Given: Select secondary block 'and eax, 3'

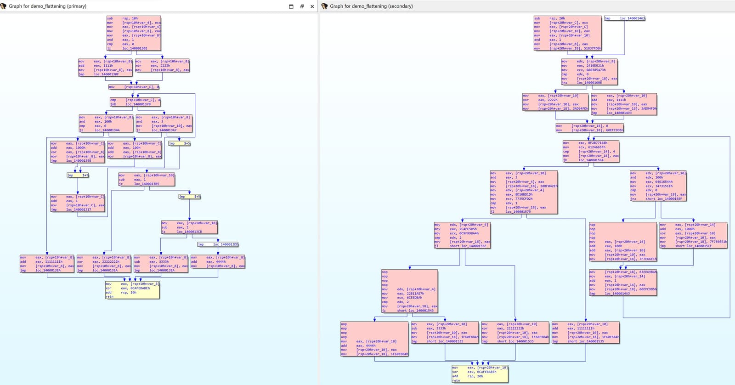Looking at the screenshot, I should pos(524,192).
